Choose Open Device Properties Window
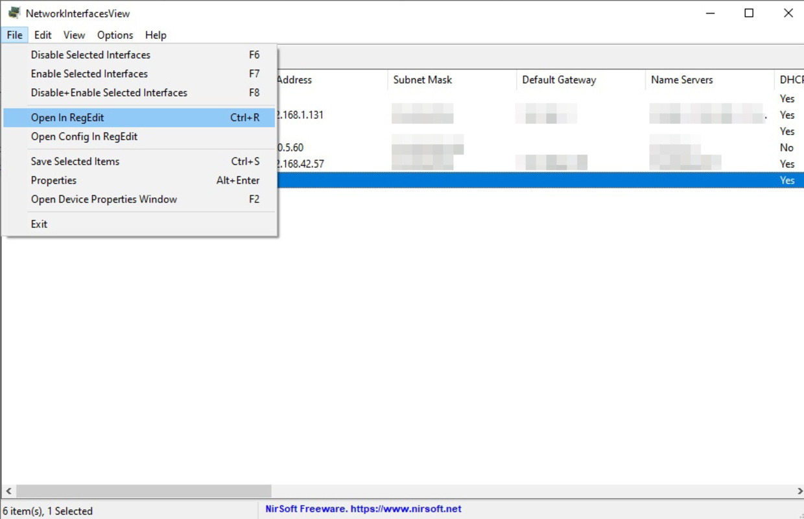Screen dimensions: 804x519 point(139,199)
